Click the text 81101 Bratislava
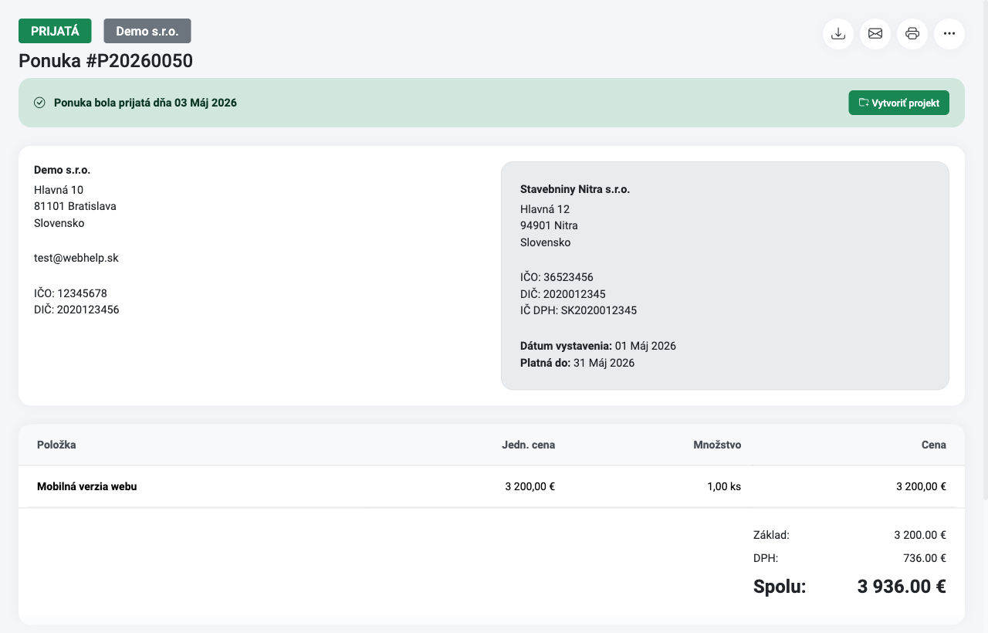This screenshot has width=988, height=633. tap(75, 206)
